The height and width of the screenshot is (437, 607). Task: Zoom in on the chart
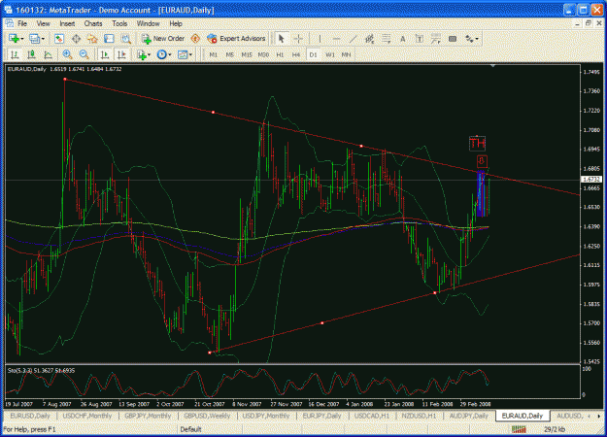[67, 54]
